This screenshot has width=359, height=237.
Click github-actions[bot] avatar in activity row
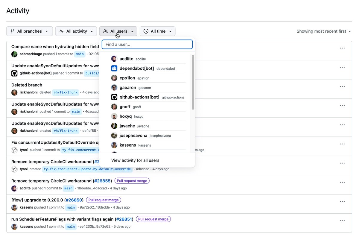(x=14, y=73)
